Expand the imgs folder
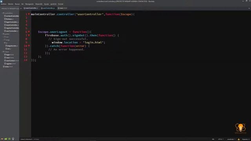The width and height of the screenshot is (251, 141). [7, 40]
